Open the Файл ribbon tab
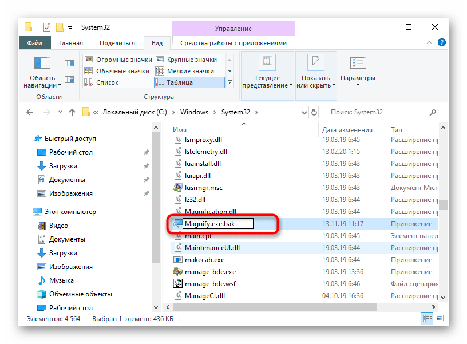Image resolution: width=467 pixels, height=344 pixels. click(34, 43)
